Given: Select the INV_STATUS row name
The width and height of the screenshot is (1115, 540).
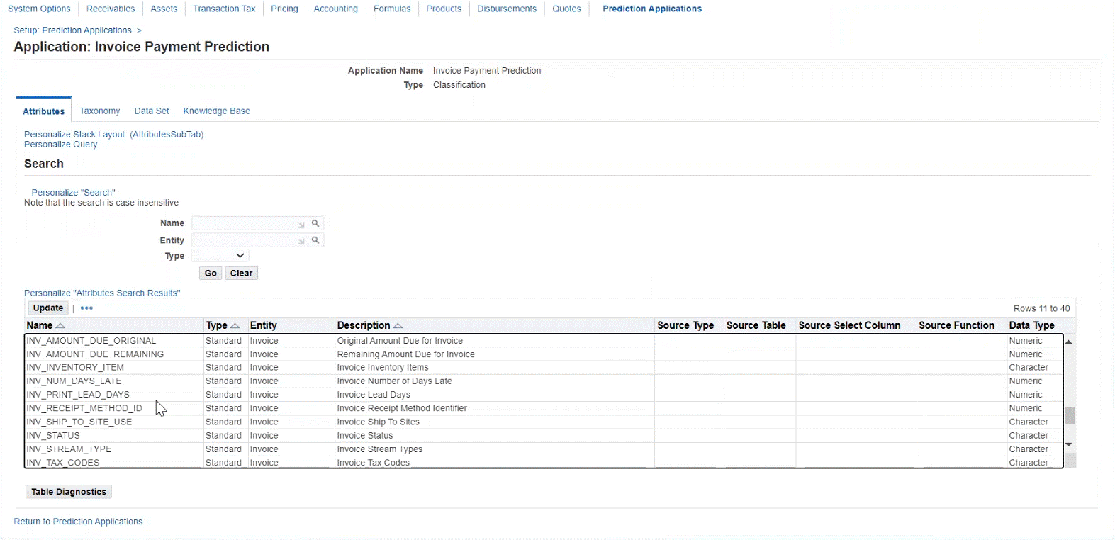Looking at the screenshot, I should (53, 436).
